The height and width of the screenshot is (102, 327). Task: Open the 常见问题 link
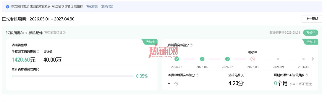(x=107, y=7)
